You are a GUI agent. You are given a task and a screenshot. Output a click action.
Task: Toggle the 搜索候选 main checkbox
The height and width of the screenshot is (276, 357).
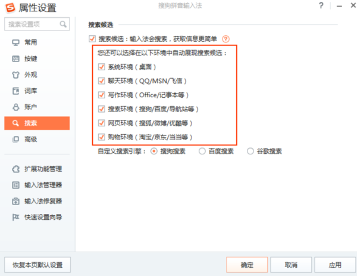(92, 39)
